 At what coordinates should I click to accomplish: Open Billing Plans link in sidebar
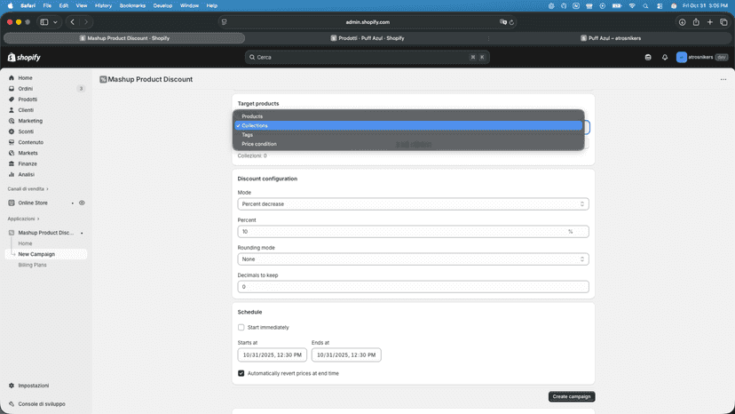pyautogui.click(x=32, y=266)
